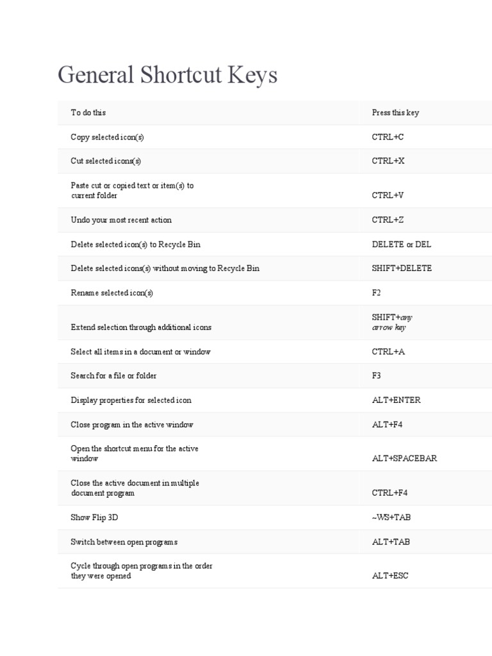Click the 'To do this' column header
Viewport: 492px width, 656px height.
coord(88,113)
